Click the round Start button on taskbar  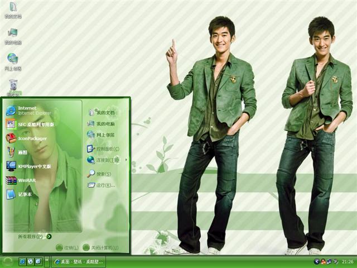coord(7,262)
